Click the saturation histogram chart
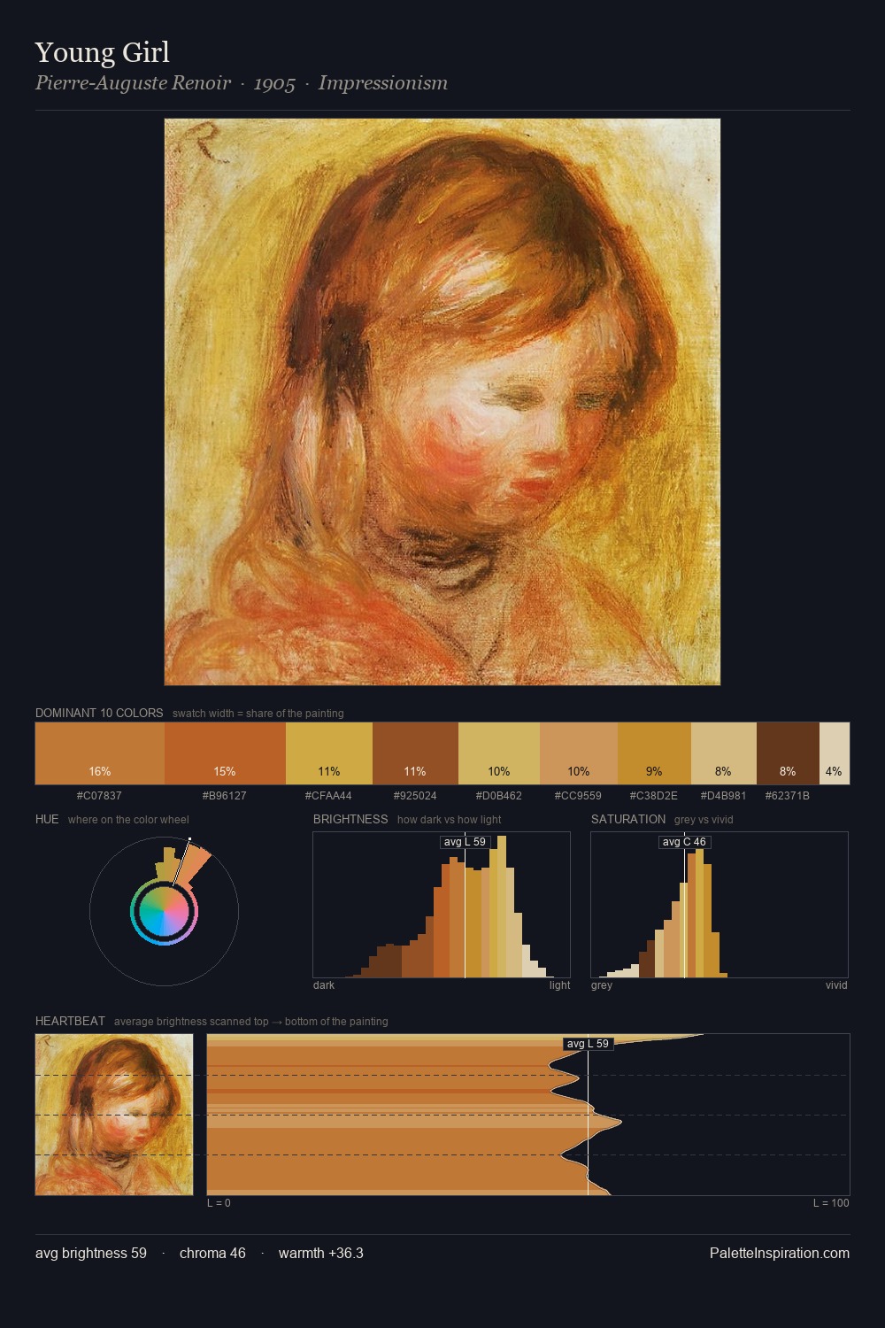 (x=720, y=905)
